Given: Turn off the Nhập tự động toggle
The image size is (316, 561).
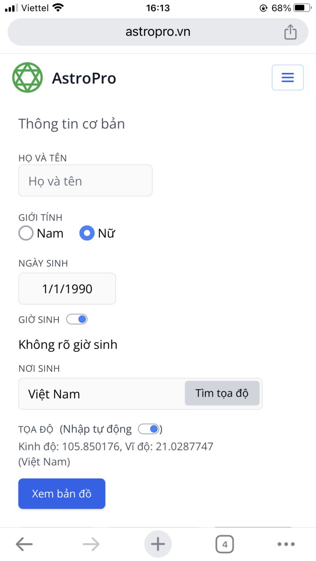Looking at the screenshot, I should (149, 428).
